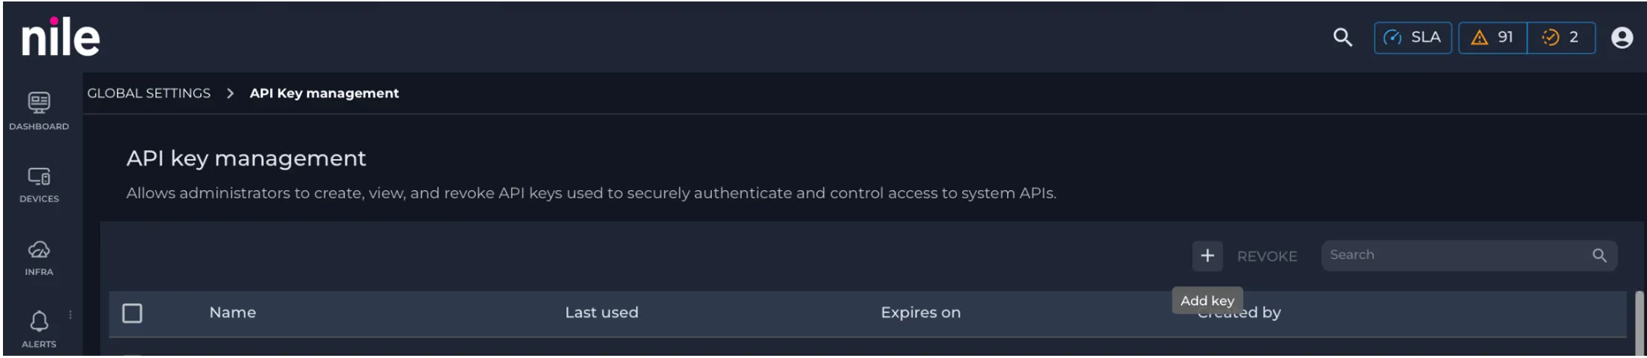Click the vertical scrollbar beside the table
The image size is (1647, 358).
click(1639, 323)
